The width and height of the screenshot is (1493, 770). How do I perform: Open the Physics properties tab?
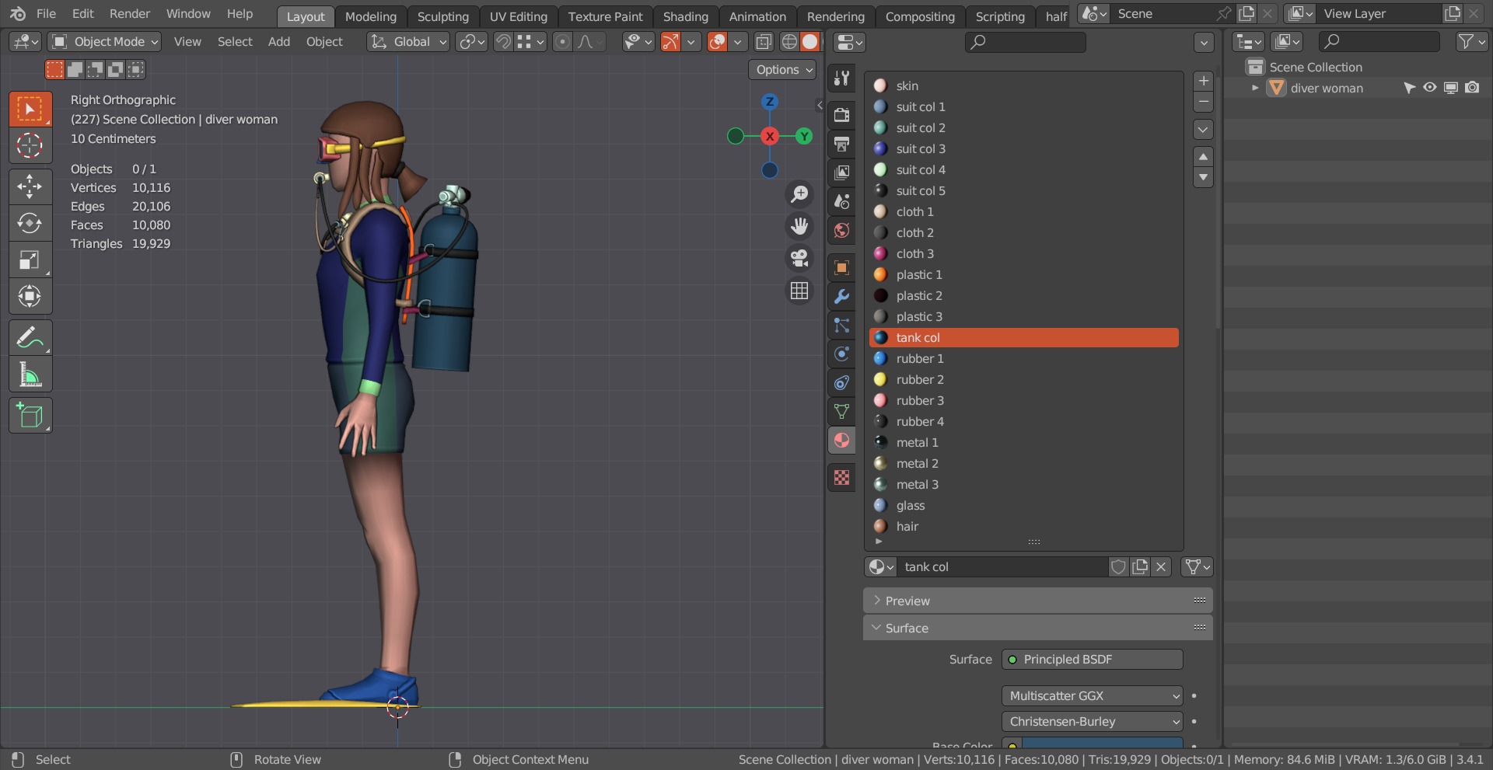841,354
